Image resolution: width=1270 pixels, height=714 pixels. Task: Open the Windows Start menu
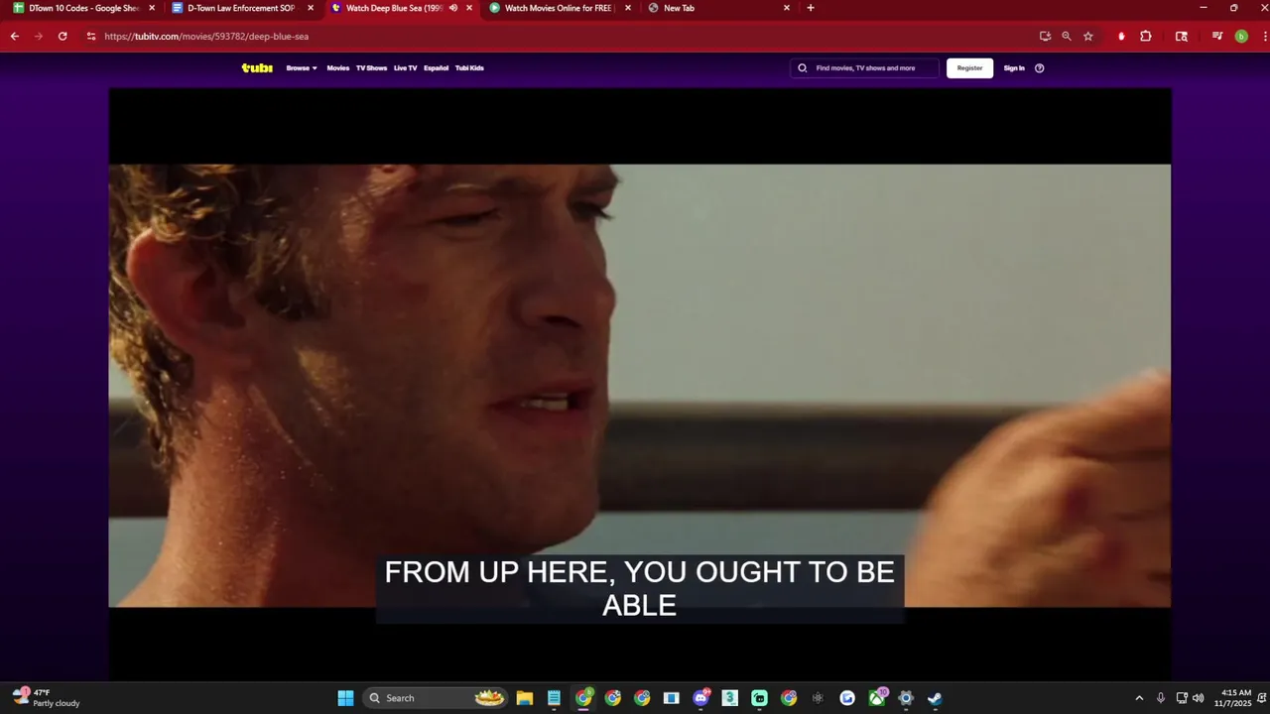(x=345, y=698)
